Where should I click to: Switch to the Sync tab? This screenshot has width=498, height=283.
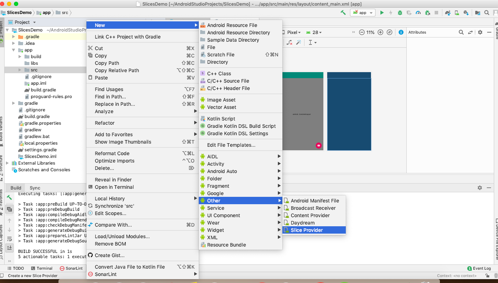pyautogui.click(x=35, y=188)
